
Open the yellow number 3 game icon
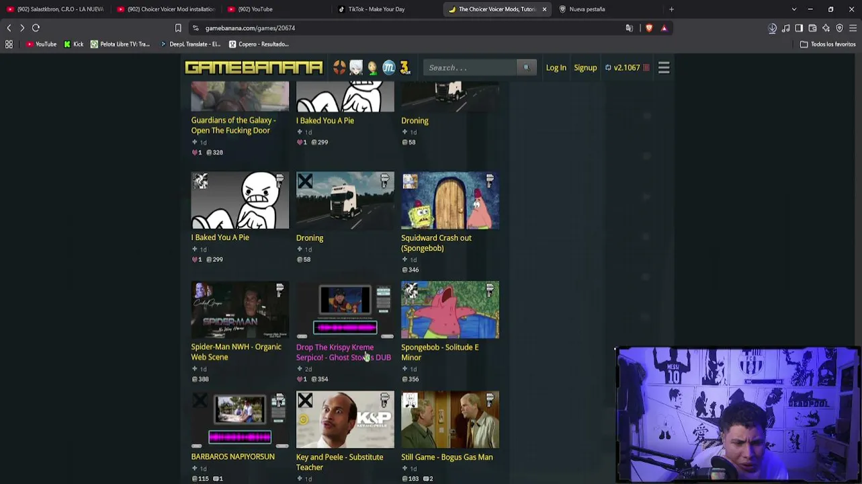[x=404, y=67]
